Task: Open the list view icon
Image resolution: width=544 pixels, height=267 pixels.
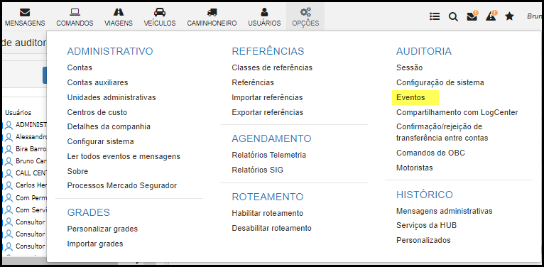Action: [435, 16]
